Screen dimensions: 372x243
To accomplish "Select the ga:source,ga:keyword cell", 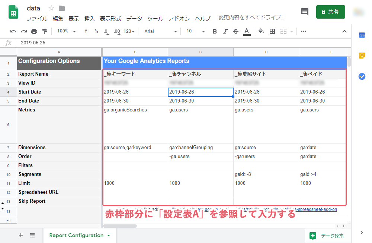I will pyautogui.click(x=135, y=148).
